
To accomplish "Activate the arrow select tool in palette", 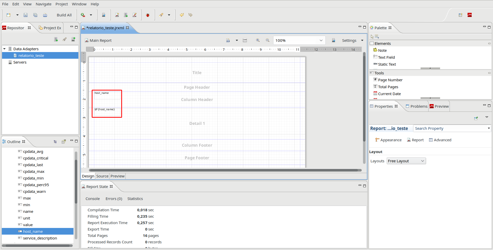I will coord(372,37).
